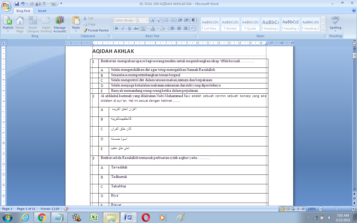Viewport: 357px width, 223px height.
Task: Expand the Styles gallery more arrow
Action: tap(323, 30)
